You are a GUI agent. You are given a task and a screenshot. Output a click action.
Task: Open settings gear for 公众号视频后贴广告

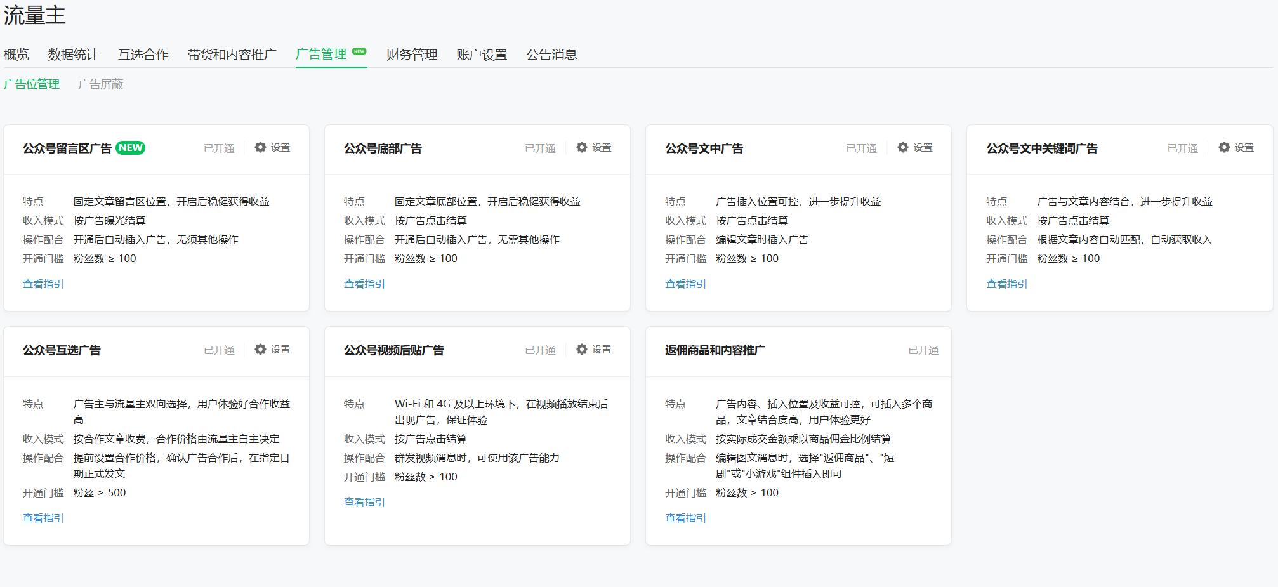tap(581, 349)
